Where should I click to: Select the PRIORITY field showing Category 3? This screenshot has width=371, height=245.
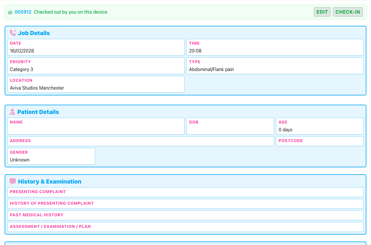[x=96, y=66]
